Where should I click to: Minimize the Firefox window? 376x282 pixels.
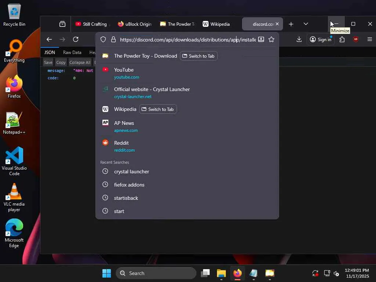pyautogui.click(x=336, y=24)
